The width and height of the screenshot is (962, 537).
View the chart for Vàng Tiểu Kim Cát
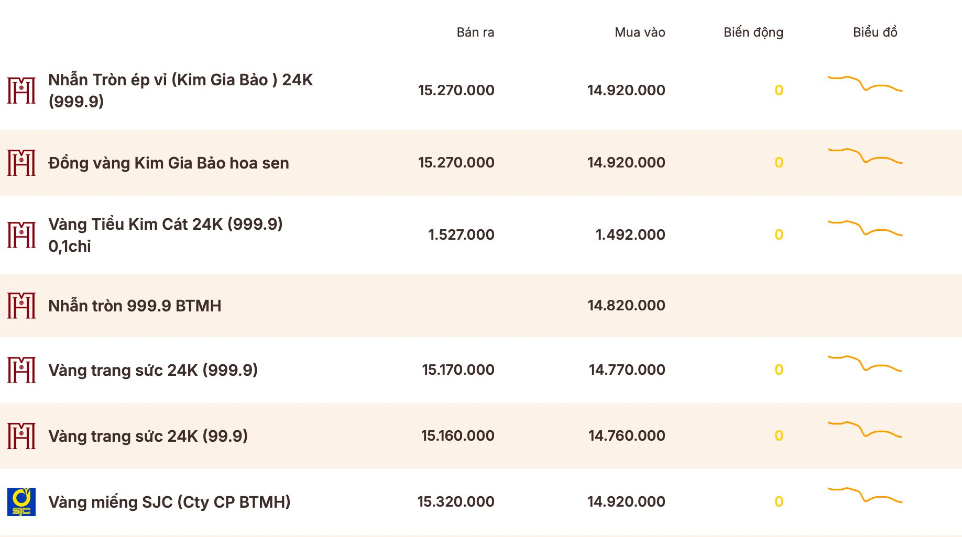point(865,228)
